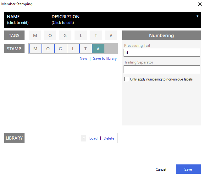Viewport: 205px width, 177px height.
Task: Select the M item in STAMP row
Action: tap(35, 49)
